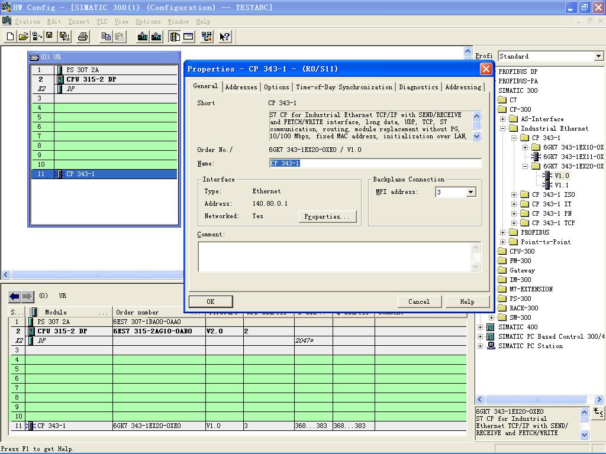Collapse the Industrial Ethernet catalog folder
Viewport: 606px width, 454px height.
tap(502, 128)
